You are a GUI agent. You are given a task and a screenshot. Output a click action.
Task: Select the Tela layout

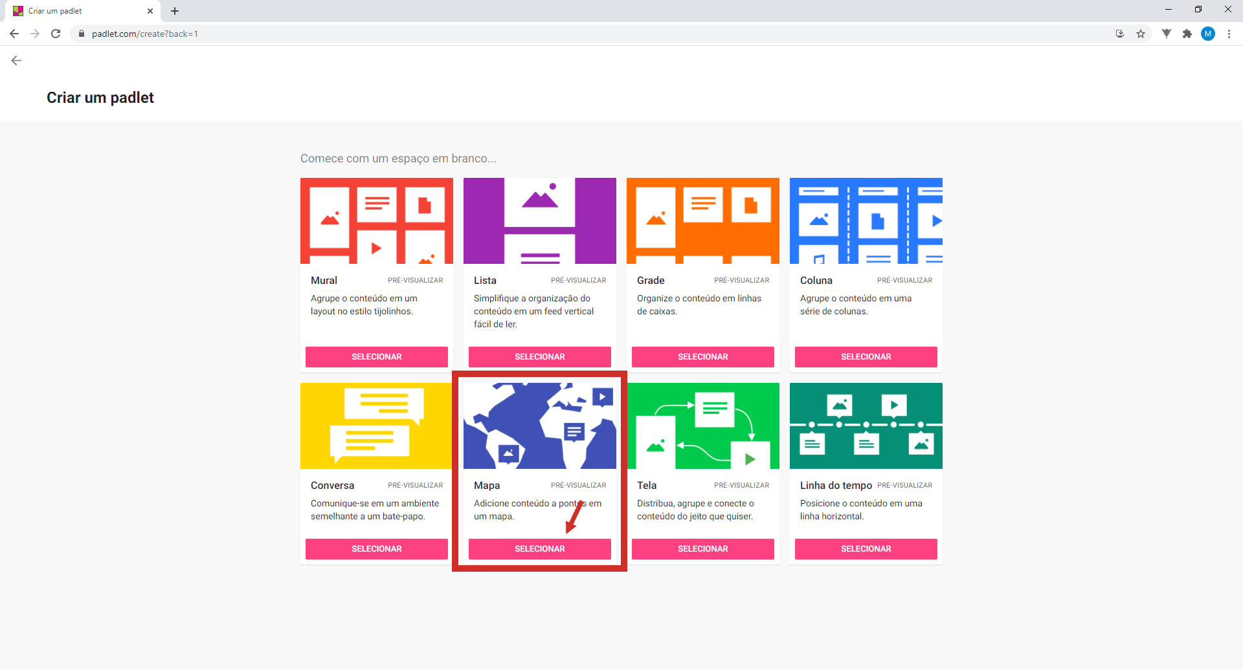click(703, 549)
